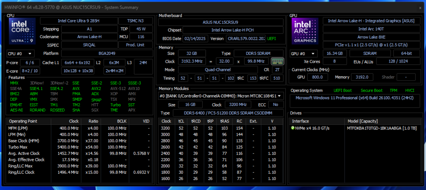Viewport: 426px width, 190px height.
Task: Click the E-core count 8+2 / 10
Action: 30,71
